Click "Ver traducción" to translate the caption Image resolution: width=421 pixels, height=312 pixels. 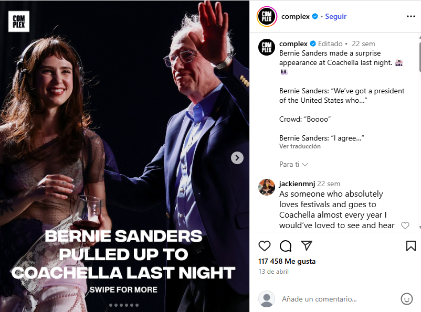[300, 146]
